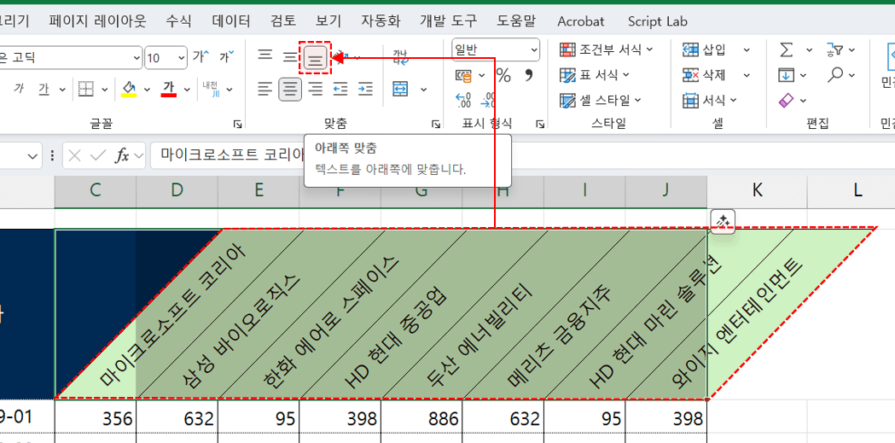Open 표시 형식 number dialog launcher

pyautogui.click(x=539, y=124)
